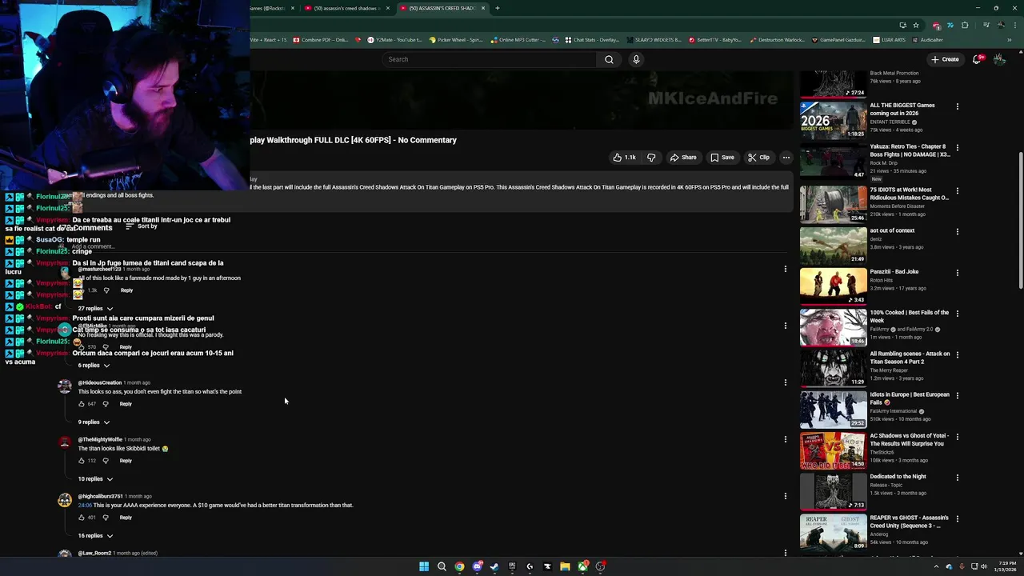Screen dimensions: 1024x576
Task: Reply to the highcaliburx3571 comment
Action: 126,518
